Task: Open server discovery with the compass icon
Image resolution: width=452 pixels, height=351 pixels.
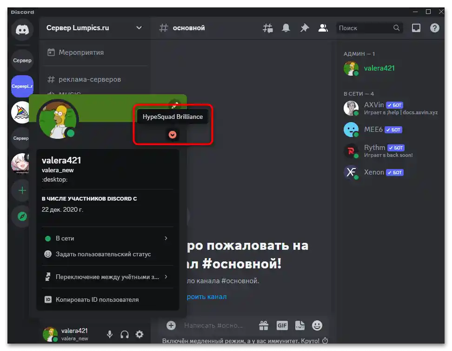Action: 22,216
